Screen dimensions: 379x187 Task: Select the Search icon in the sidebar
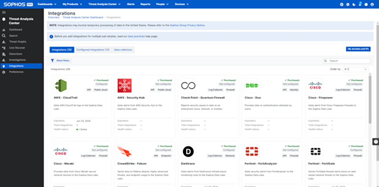[x=13, y=35]
